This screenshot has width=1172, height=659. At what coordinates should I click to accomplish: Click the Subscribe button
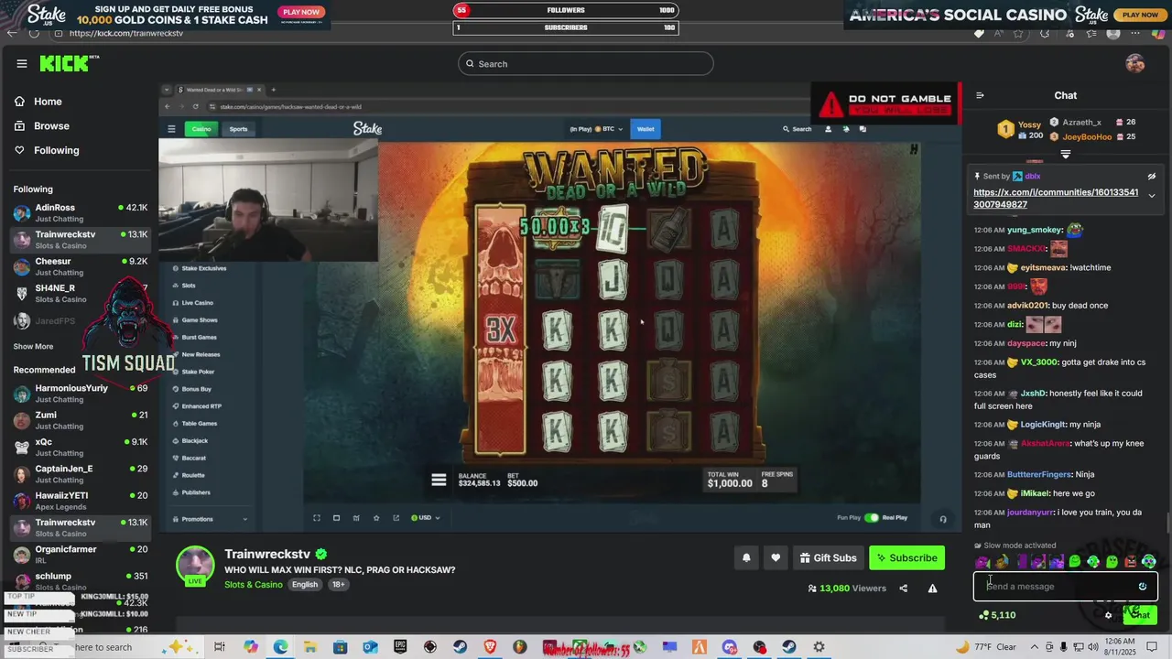906,557
